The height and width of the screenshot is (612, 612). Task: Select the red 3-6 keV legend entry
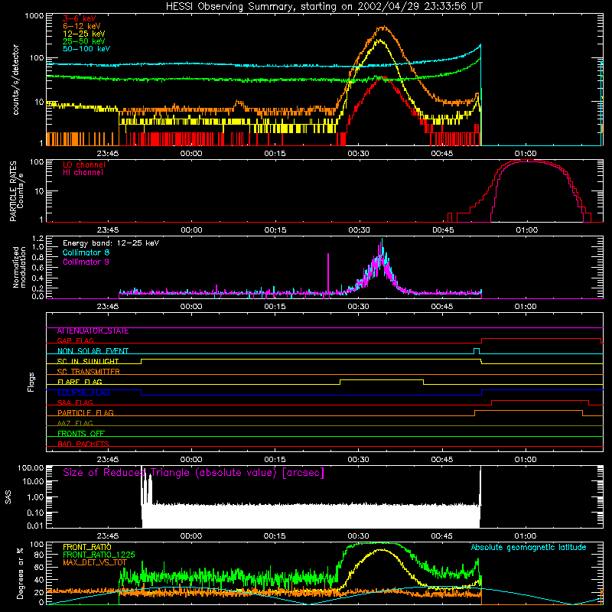[x=80, y=18]
